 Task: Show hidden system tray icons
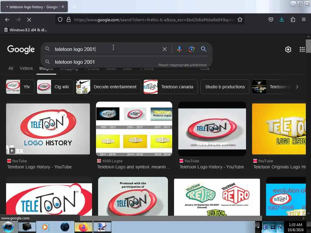[x=258, y=227]
